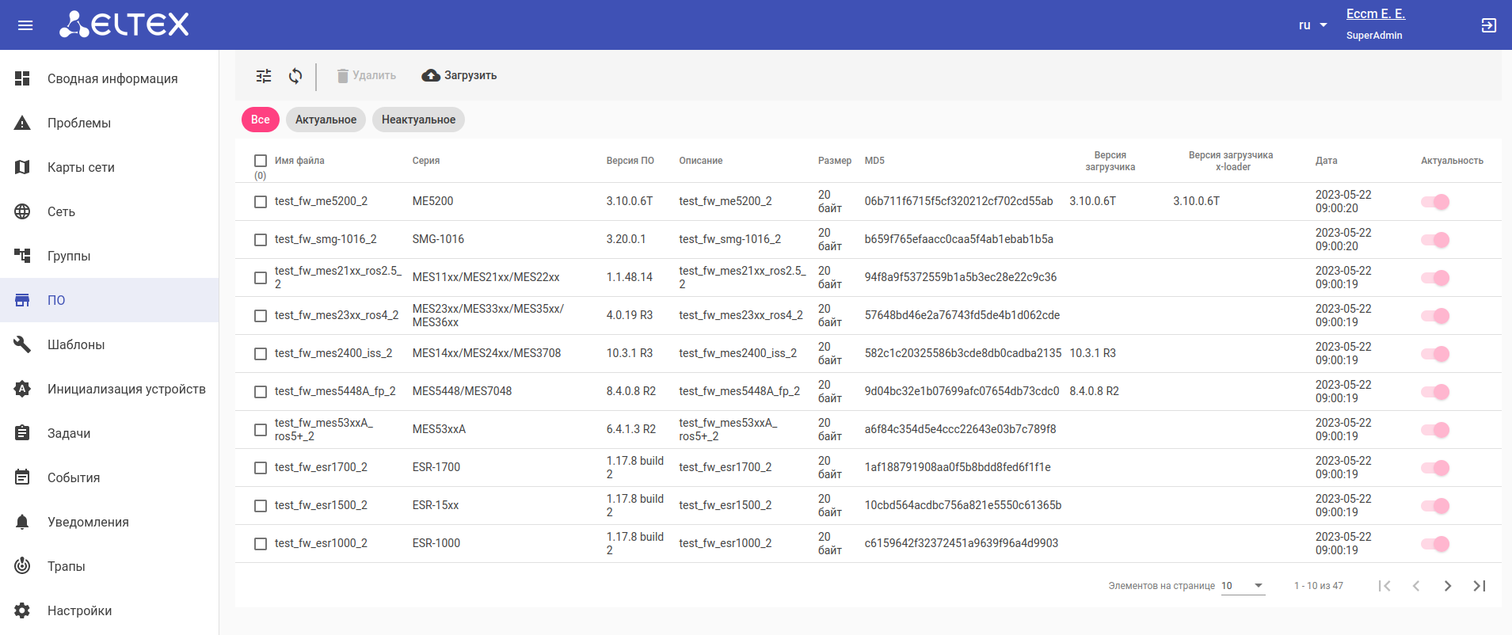Click the Удалить button
The image size is (1512, 635).
pyautogui.click(x=366, y=75)
